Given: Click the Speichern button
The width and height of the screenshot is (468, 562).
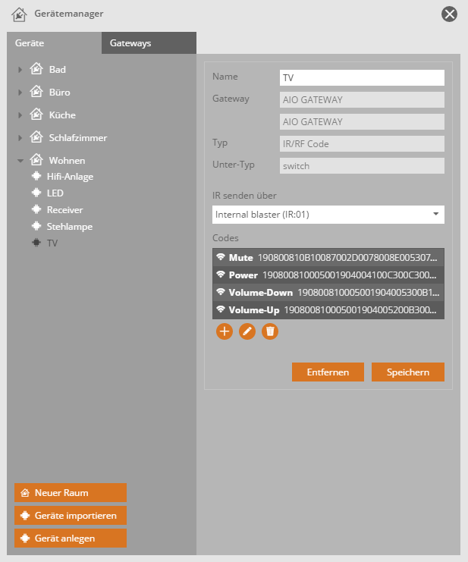Looking at the screenshot, I should pyautogui.click(x=408, y=372).
